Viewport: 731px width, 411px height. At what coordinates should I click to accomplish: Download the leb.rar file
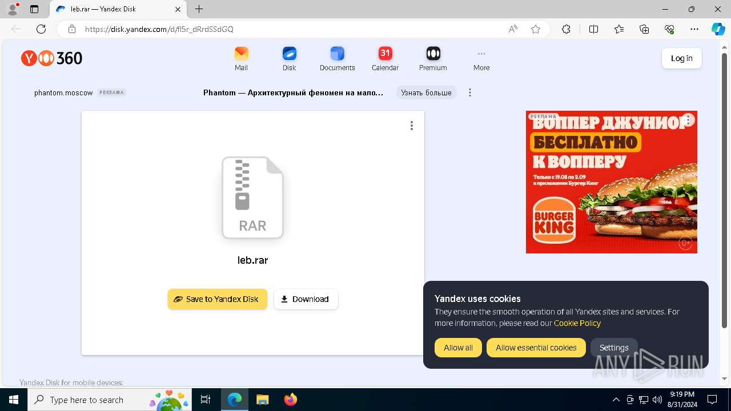(x=306, y=299)
